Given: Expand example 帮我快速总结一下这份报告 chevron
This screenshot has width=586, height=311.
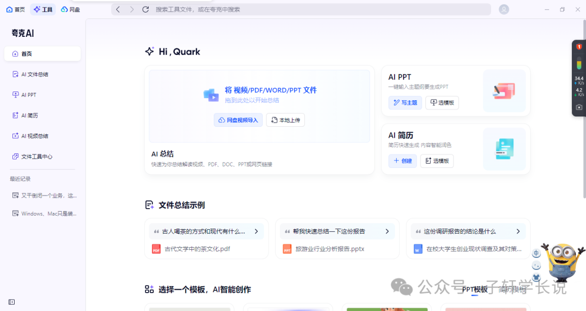Looking at the screenshot, I should coord(387,231).
